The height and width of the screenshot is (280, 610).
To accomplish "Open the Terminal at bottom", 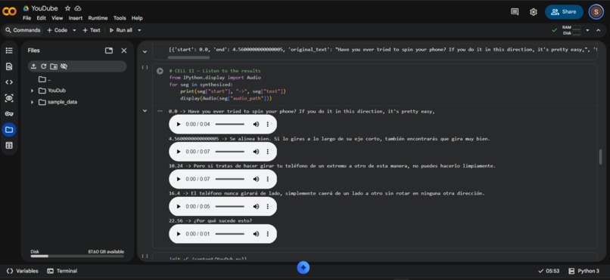I will (x=62, y=271).
